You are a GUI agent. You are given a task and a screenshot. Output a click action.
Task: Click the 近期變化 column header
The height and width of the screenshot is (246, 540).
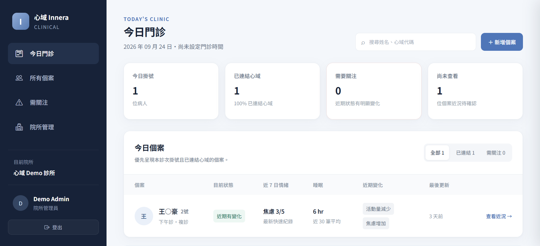[373, 185]
